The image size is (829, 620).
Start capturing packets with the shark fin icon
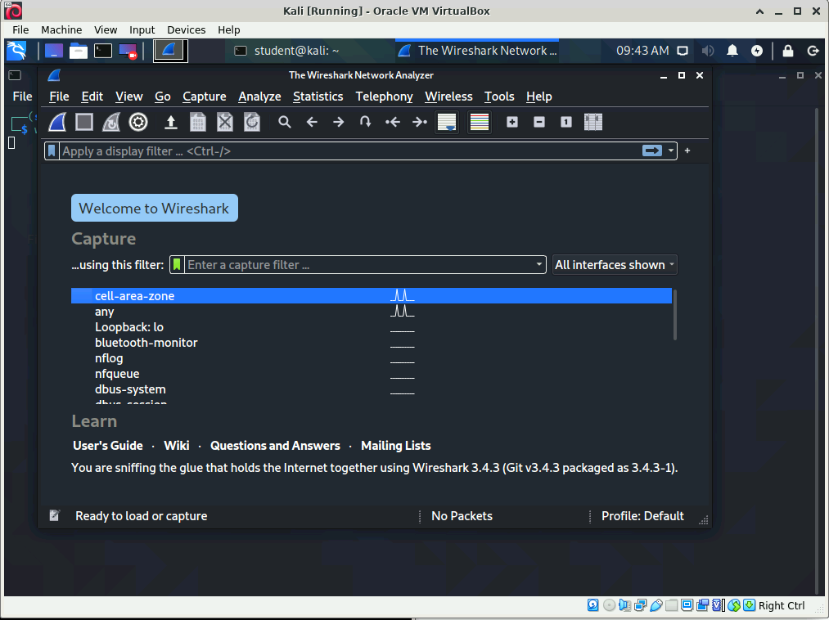57,122
